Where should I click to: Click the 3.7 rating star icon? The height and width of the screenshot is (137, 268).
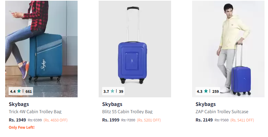[112, 91]
